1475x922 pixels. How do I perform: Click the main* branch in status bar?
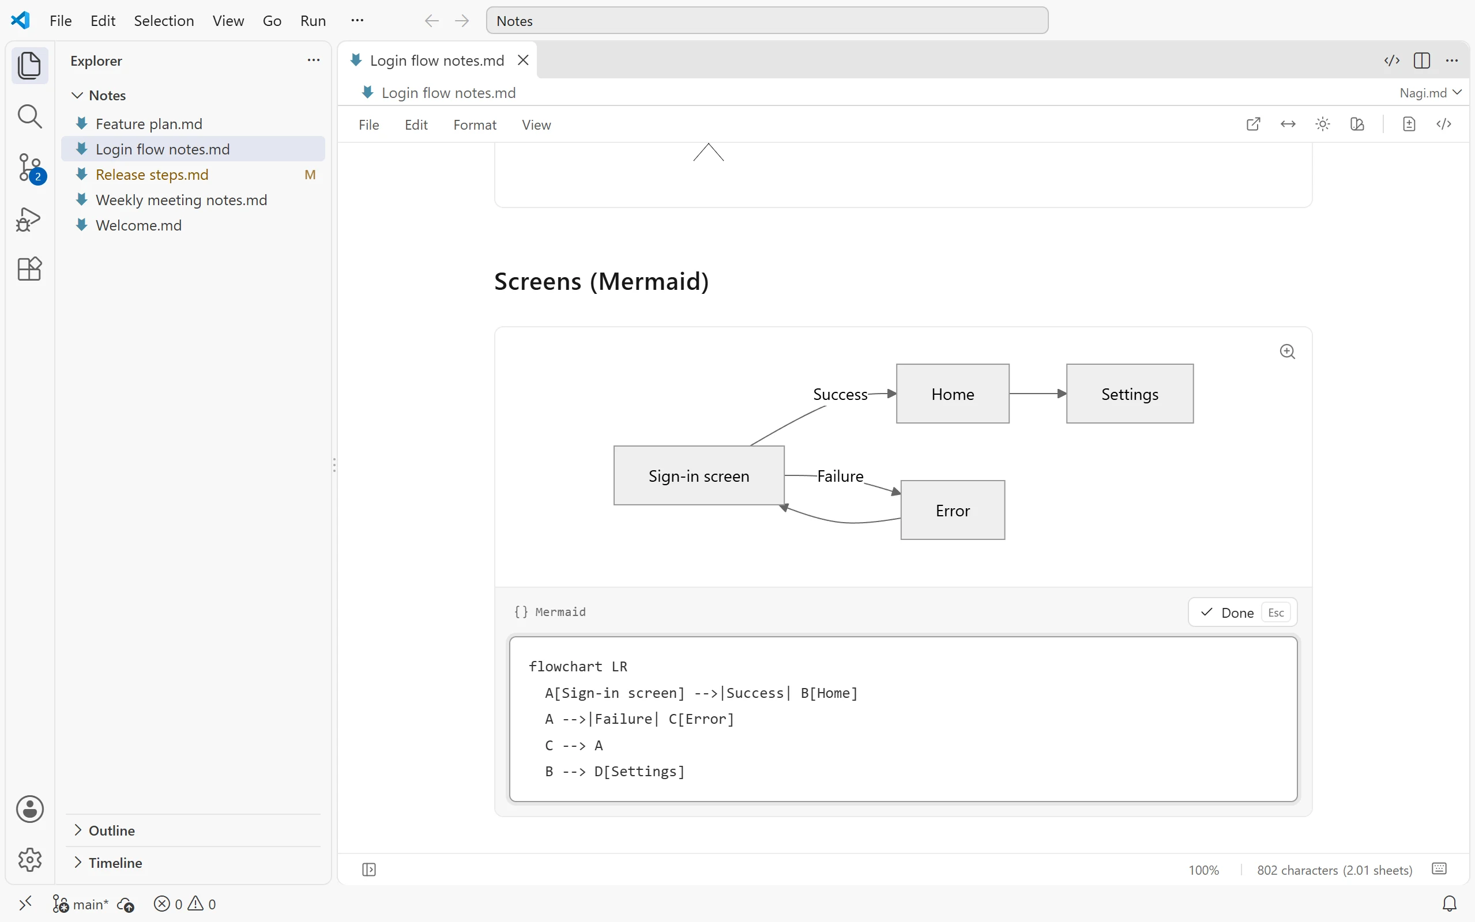pyautogui.click(x=81, y=904)
